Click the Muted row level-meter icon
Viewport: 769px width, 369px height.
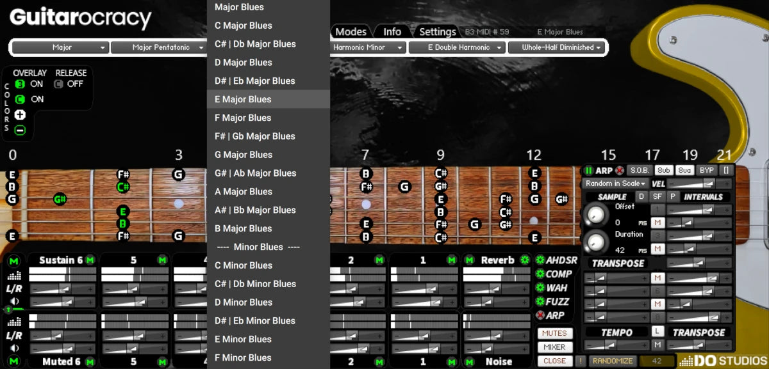pyautogui.click(x=13, y=323)
